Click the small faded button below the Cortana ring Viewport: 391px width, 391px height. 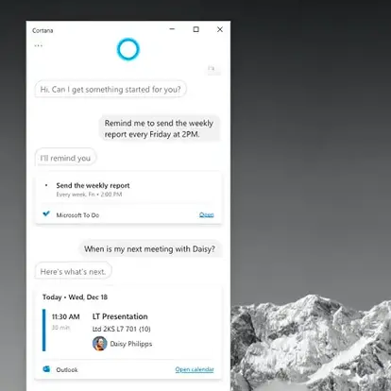pyautogui.click(x=213, y=69)
